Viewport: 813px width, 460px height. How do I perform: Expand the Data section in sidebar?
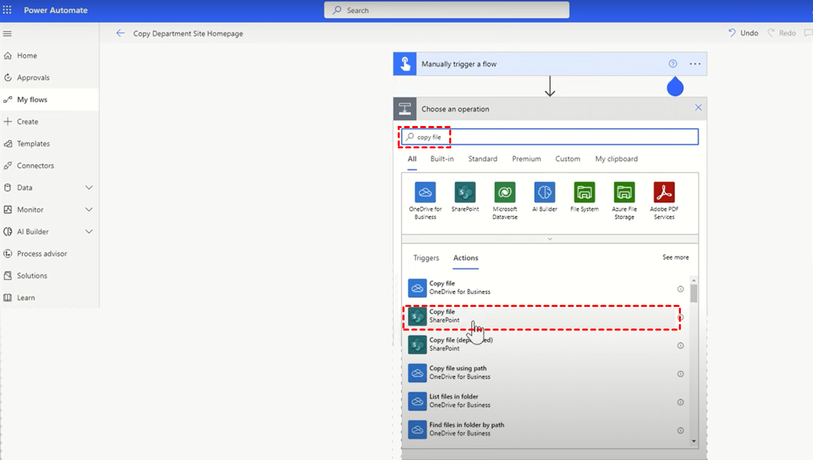click(x=89, y=188)
